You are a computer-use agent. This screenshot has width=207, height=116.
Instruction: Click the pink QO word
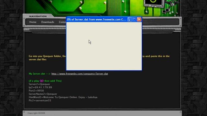(x=42, y=81)
